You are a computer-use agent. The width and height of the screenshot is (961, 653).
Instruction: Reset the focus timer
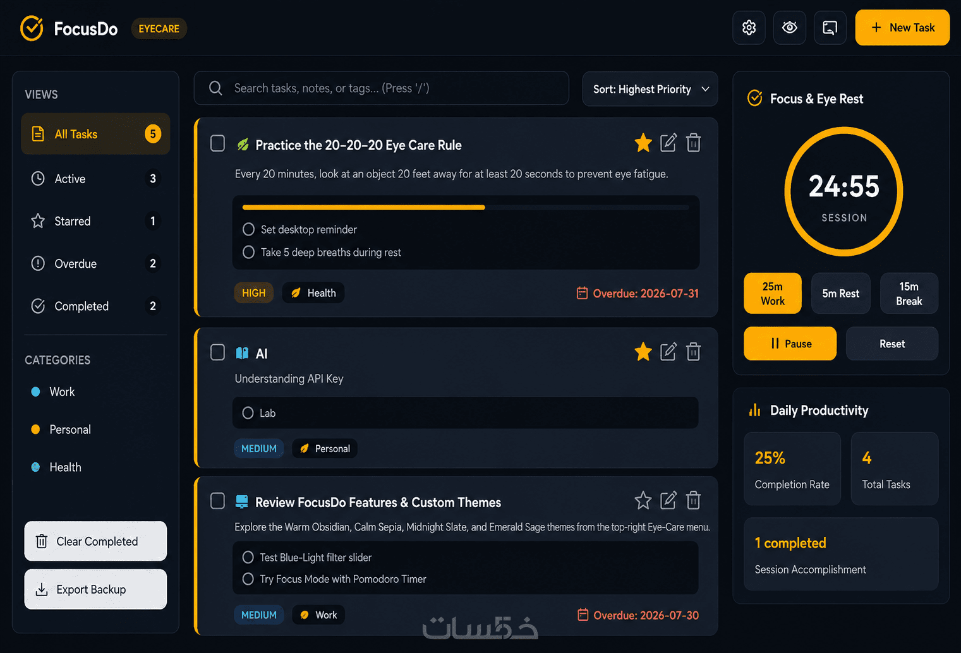pyautogui.click(x=892, y=344)
